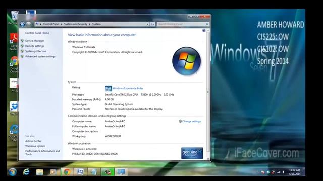Launch Internet Explorer from taskbar
Viewport: 323px width, 181px height.
(x=26, y=172)
